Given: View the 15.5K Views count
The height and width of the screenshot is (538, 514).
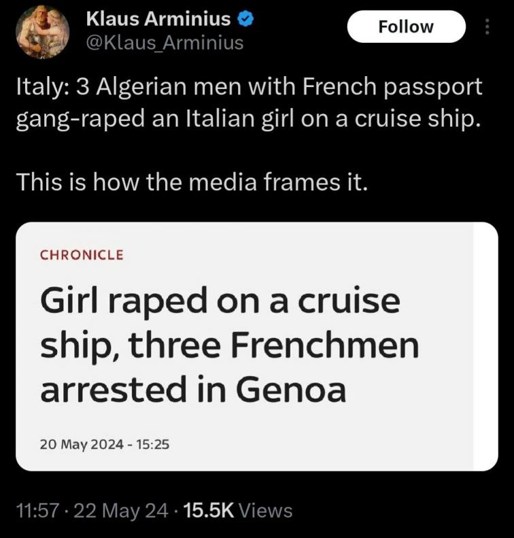Looking at the screenshot, I should pos(239,511).
